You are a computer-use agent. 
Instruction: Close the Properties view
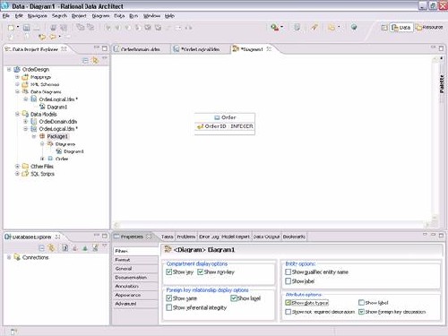149,237
